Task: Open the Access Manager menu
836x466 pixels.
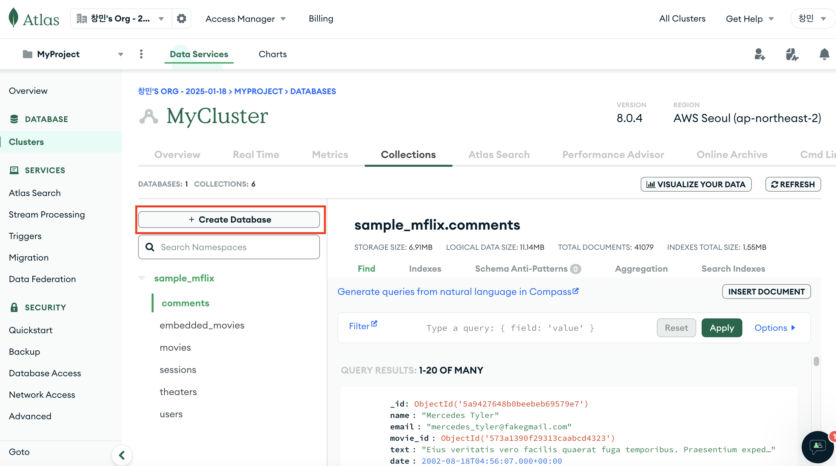Action: click(x=245, y=19)
